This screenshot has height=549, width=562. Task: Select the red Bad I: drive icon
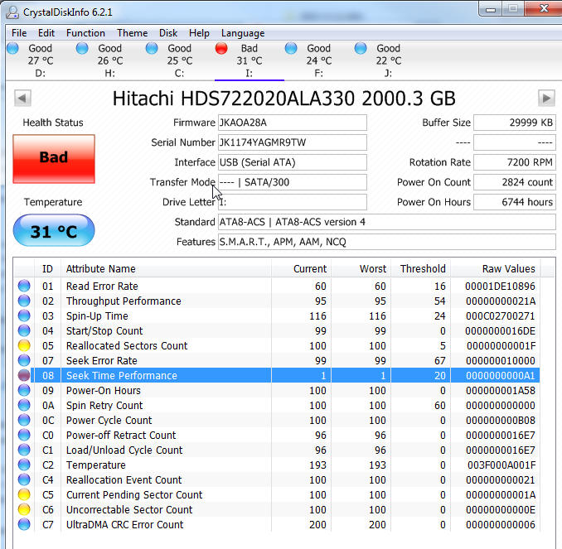coord(221,48)
